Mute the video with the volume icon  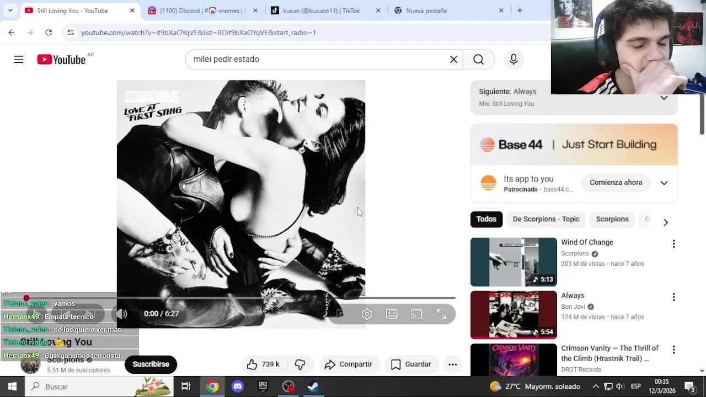tap(122, 314)
